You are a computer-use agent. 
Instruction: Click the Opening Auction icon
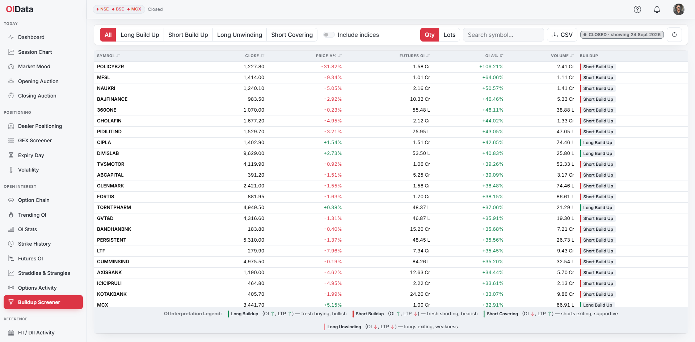(x=11, y=81)
